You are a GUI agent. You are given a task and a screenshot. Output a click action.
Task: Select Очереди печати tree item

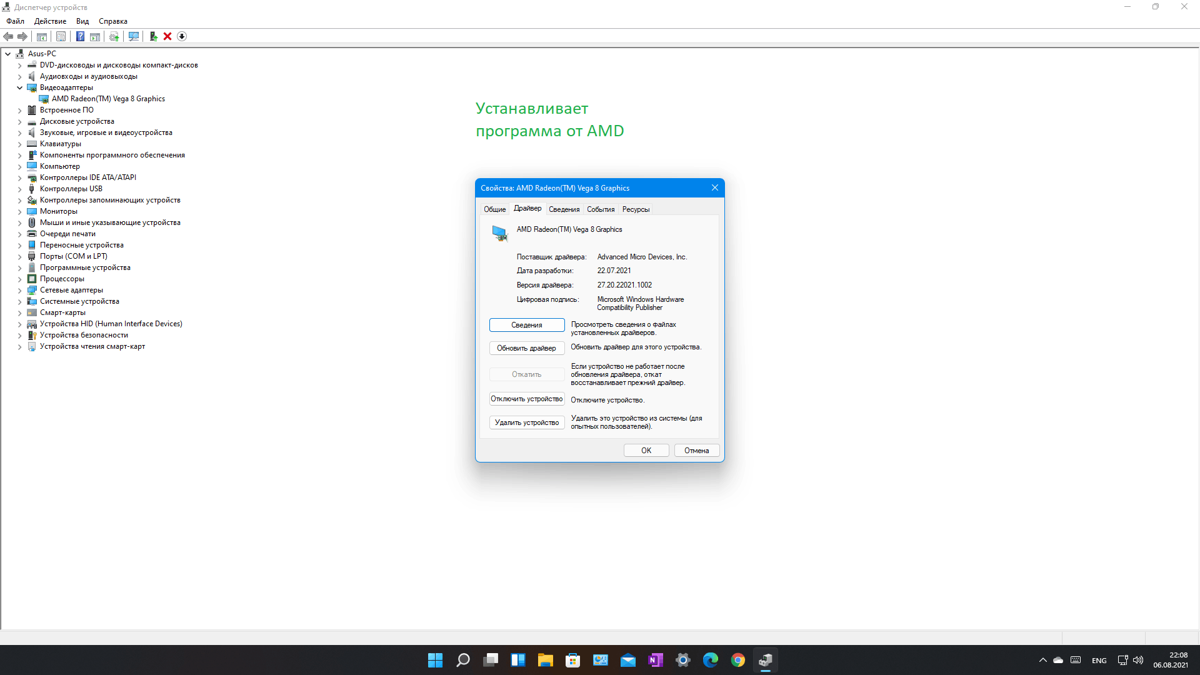tap(67, 234)
